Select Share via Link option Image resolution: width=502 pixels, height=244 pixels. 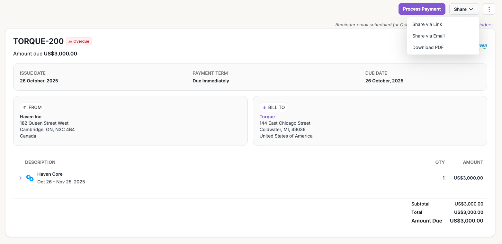427,24
